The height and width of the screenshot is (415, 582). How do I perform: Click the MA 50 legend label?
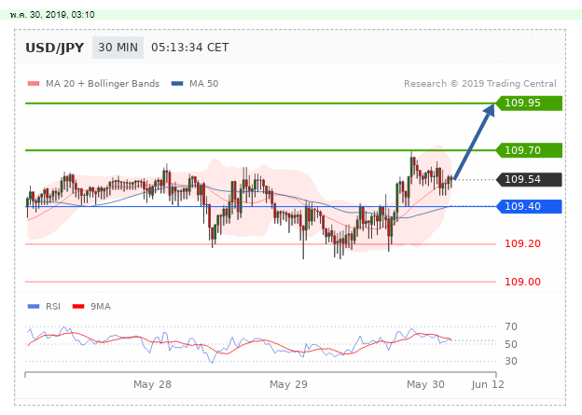(203, 84)
